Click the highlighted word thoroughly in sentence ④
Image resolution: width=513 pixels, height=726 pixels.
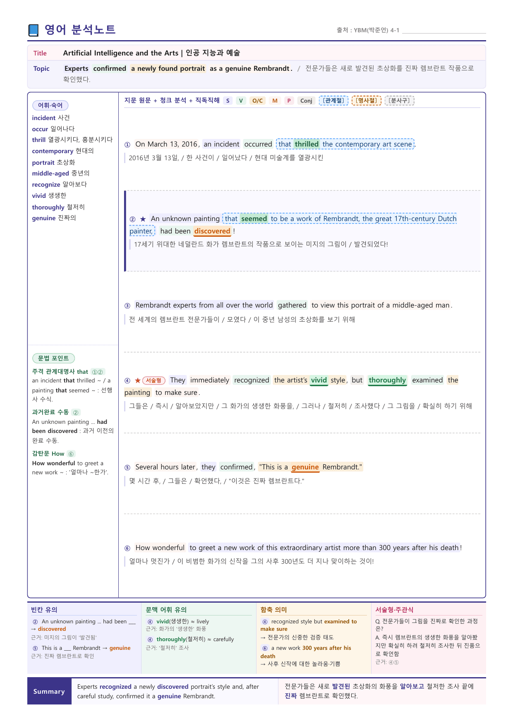tap(387, 380)
